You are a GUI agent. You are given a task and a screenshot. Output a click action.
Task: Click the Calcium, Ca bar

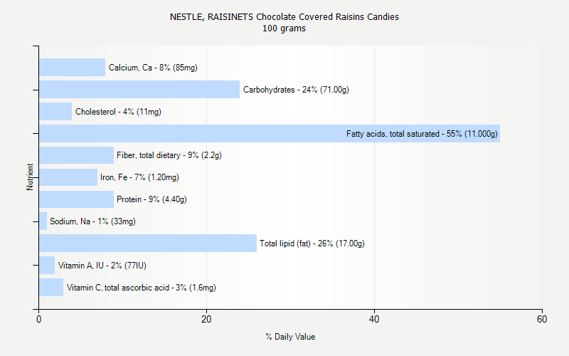pyautogui.click(x=72, y=68)
